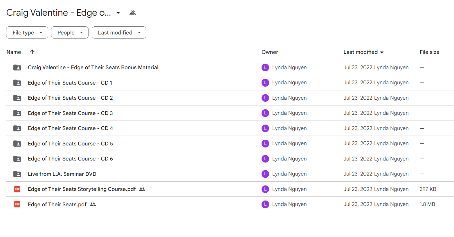Screen dimensions: 454x237
Task: Sort by Name column header
Action: [14, 52]
